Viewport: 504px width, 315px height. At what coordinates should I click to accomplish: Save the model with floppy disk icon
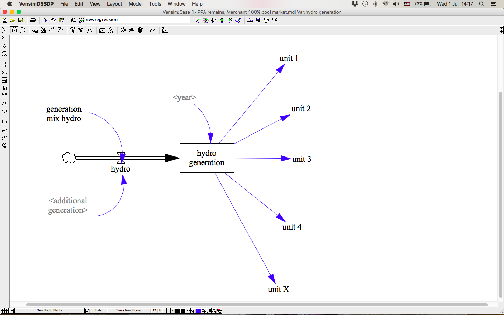[x=21, y=20]
